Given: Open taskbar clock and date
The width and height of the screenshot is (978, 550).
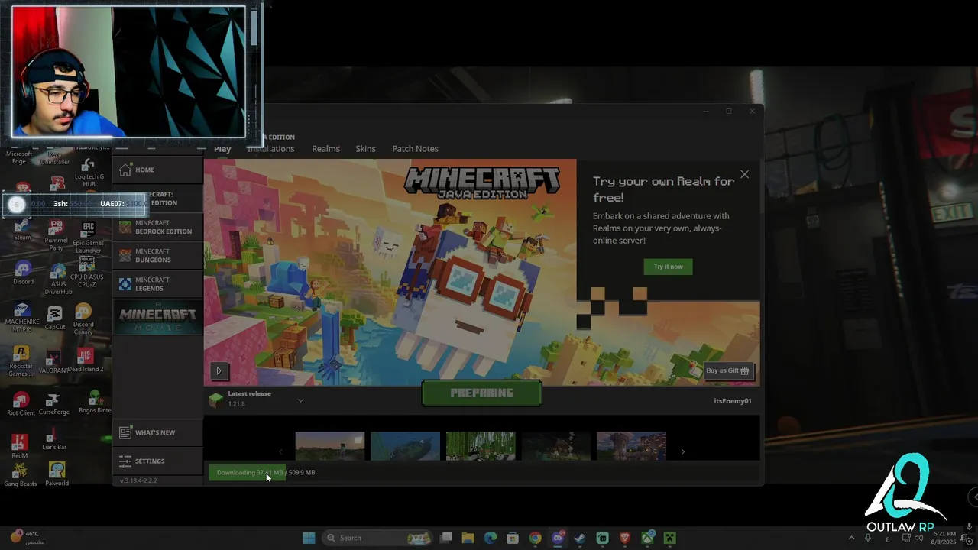Looking at the screenshot, I should 945,538.
